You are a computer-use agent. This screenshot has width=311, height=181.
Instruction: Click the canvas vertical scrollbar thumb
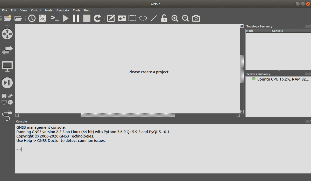[x=242, y=69]
